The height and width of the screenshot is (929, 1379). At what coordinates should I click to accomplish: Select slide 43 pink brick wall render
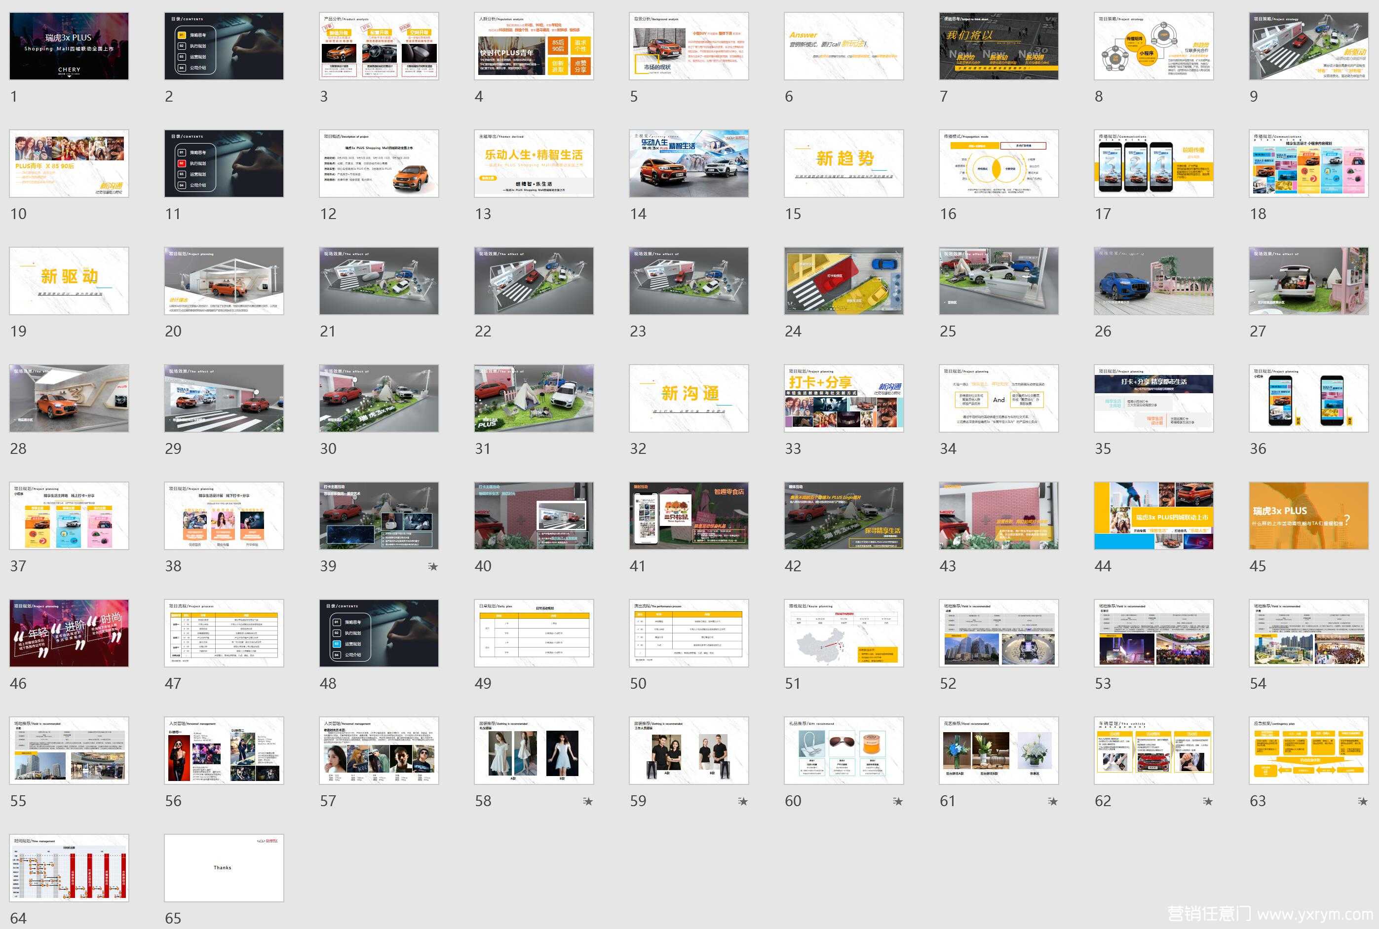tap(999, 516)
